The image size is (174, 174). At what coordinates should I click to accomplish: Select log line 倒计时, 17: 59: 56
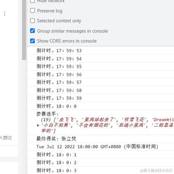click(59, 75)
